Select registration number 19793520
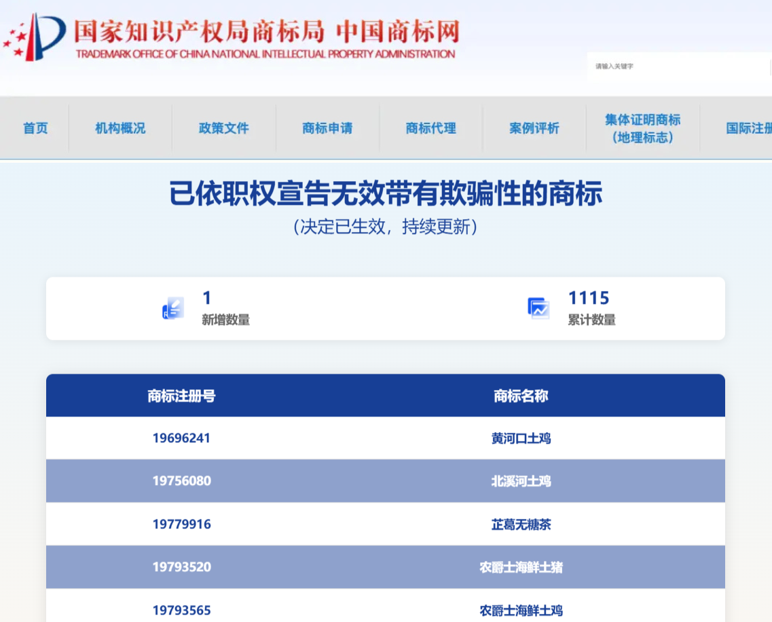The image size is (772, 622). pos(182,567)
